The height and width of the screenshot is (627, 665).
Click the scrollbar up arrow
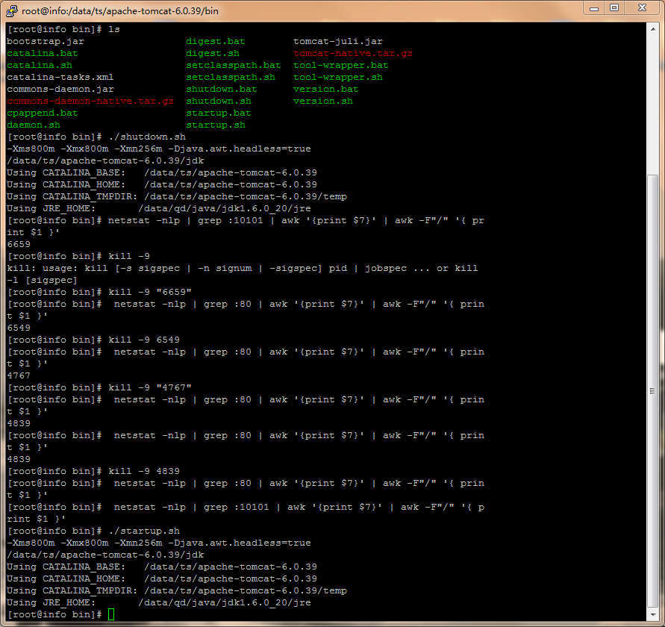pos(653,29)
